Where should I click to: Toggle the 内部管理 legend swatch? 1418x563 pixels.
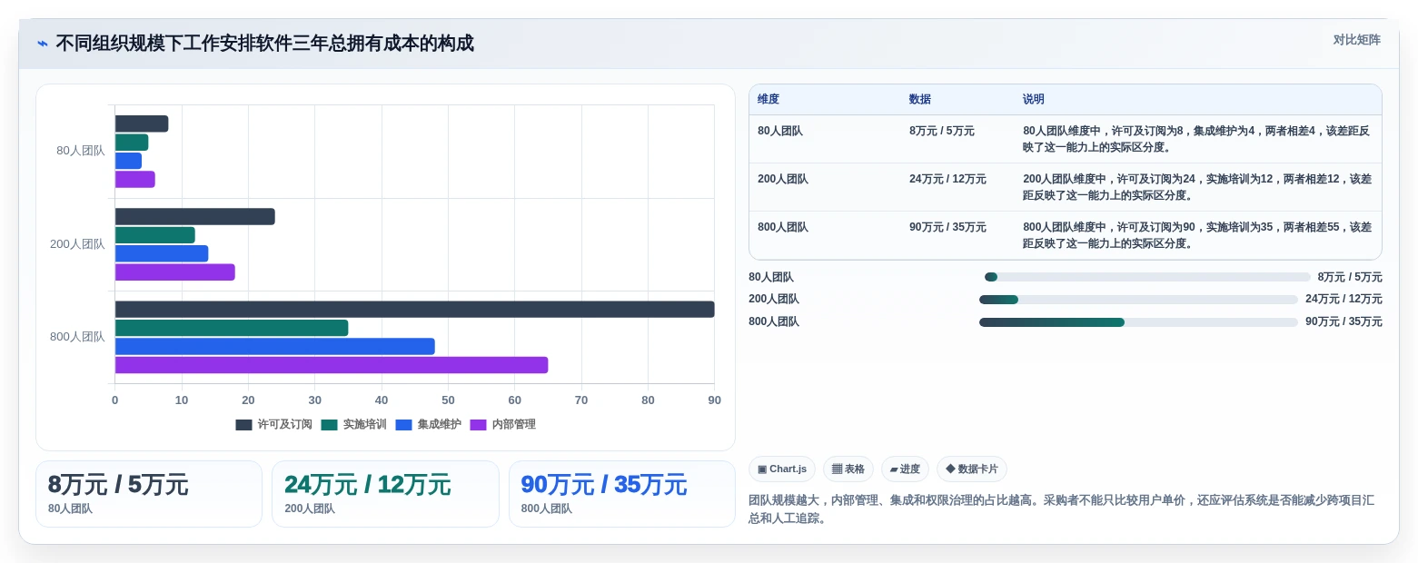(478, 425)
